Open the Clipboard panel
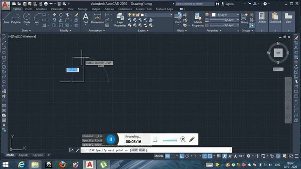This screenshot has height=169, width=301. pyautogui.click(x=275, y=22)
